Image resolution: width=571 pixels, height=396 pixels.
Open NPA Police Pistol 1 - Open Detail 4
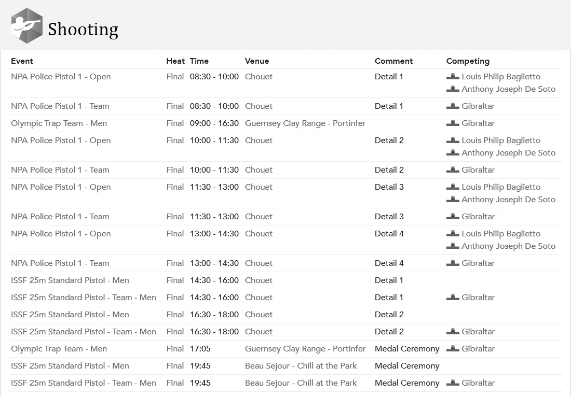coord(61,233)
